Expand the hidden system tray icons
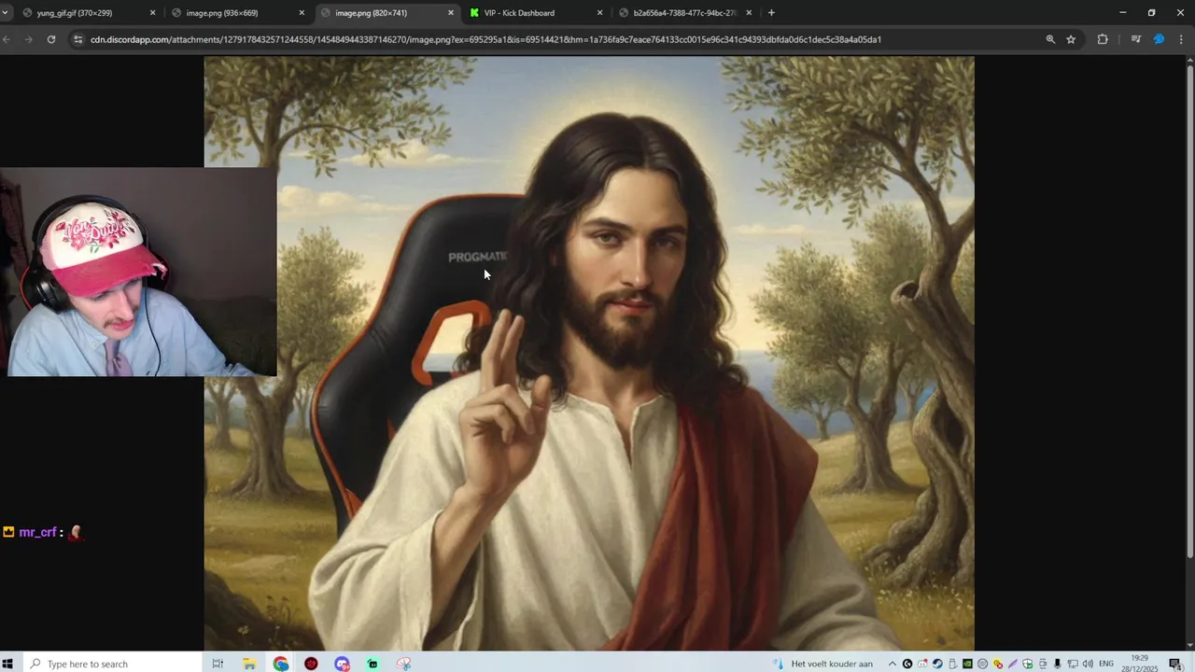Image resolution: width=1195 pixels, height=672 pixels. pyautogui.click(x=893, y=664)
